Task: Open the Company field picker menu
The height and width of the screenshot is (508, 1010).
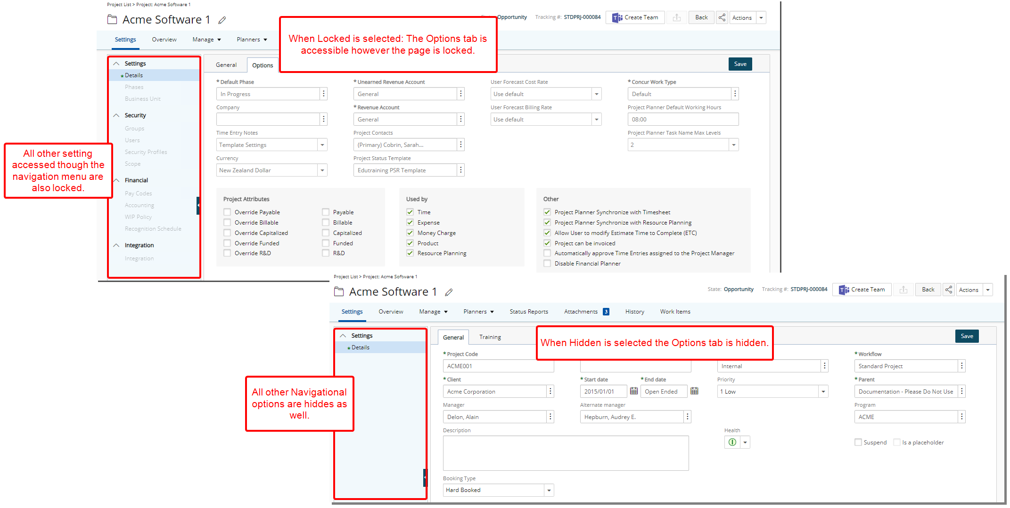Action: [323, 119]
